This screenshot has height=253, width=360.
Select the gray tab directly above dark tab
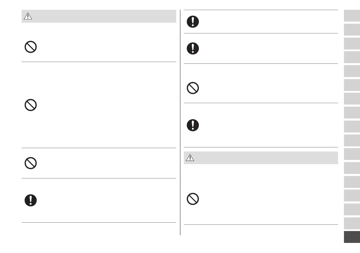(x=352, y=223)
